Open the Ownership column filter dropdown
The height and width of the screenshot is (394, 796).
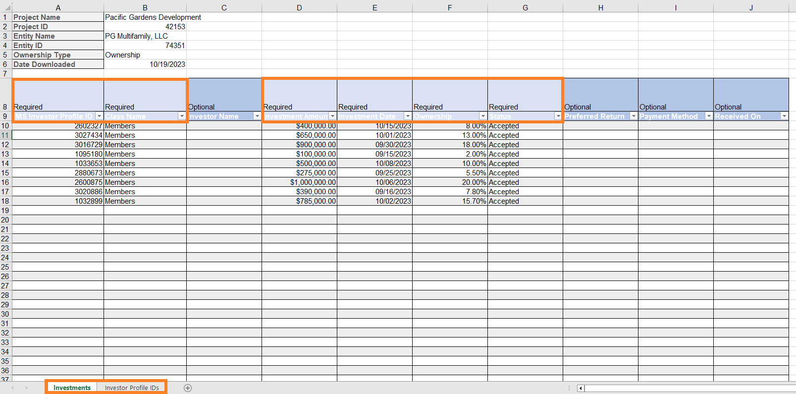(483, 116)
